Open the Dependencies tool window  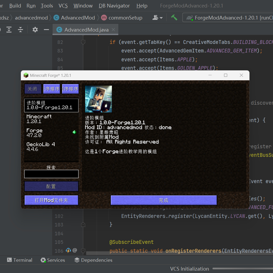(x=93, y=260)
